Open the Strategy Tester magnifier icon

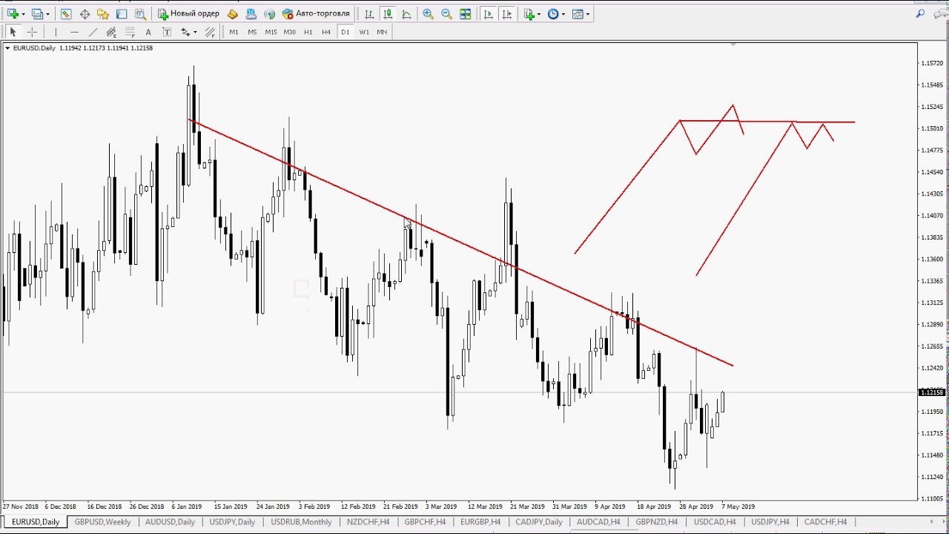click(x=140, y=14)
